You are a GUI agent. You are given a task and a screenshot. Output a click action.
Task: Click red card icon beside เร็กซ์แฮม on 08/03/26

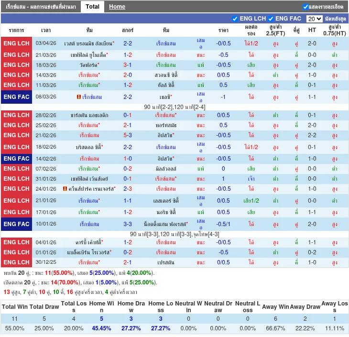78,97
